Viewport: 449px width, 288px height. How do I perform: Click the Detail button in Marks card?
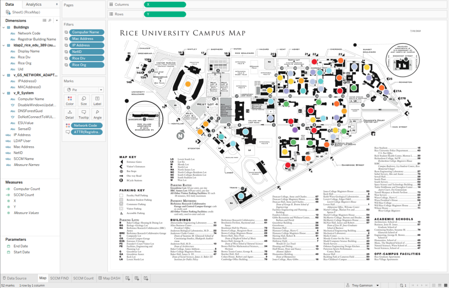[x=70, y=114]
